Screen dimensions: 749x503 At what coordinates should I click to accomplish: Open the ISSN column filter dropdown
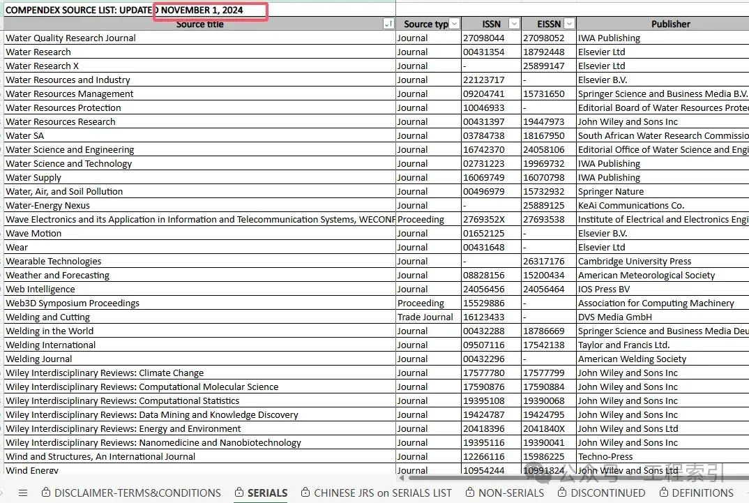(x=514, y=24)
